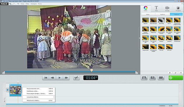Image resolution: width=184 pixels, height=107 pixels.
Task: Click the right range handle of preview bar
Action: coord(137,73)
